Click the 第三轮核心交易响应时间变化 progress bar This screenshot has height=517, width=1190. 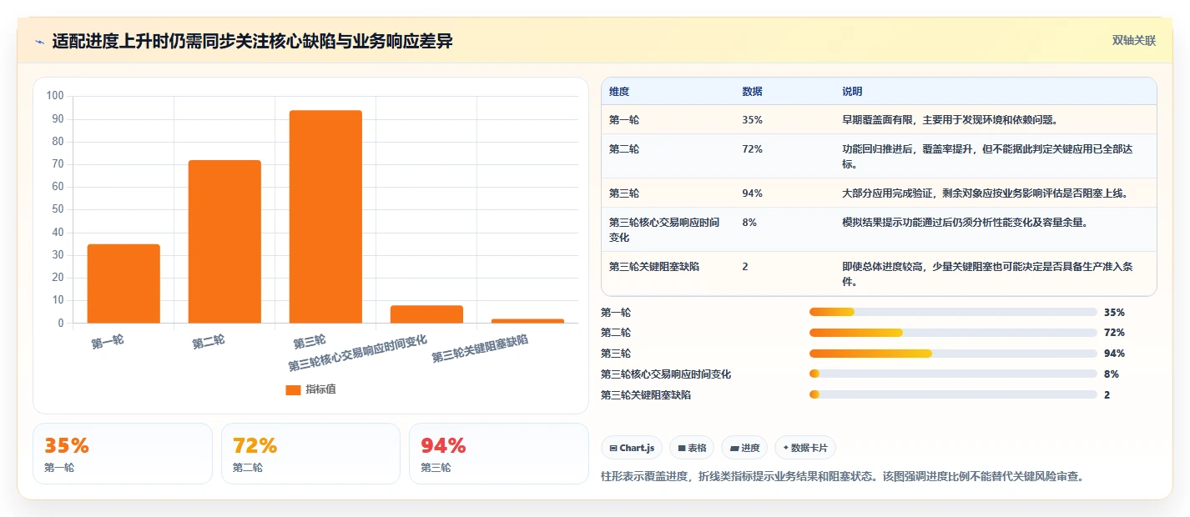coord(953,374)
